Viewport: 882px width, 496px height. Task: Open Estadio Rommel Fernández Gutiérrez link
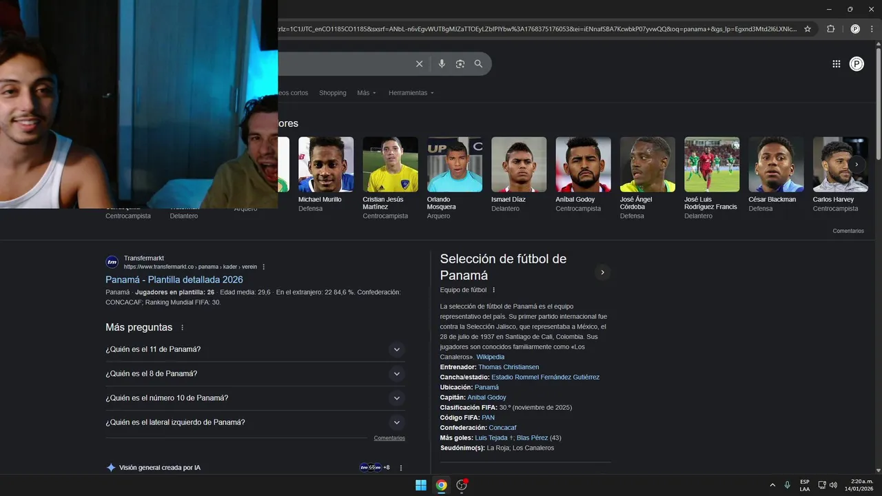[545, 378]
